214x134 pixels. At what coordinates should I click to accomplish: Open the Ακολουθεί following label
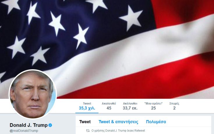[109, 103]
